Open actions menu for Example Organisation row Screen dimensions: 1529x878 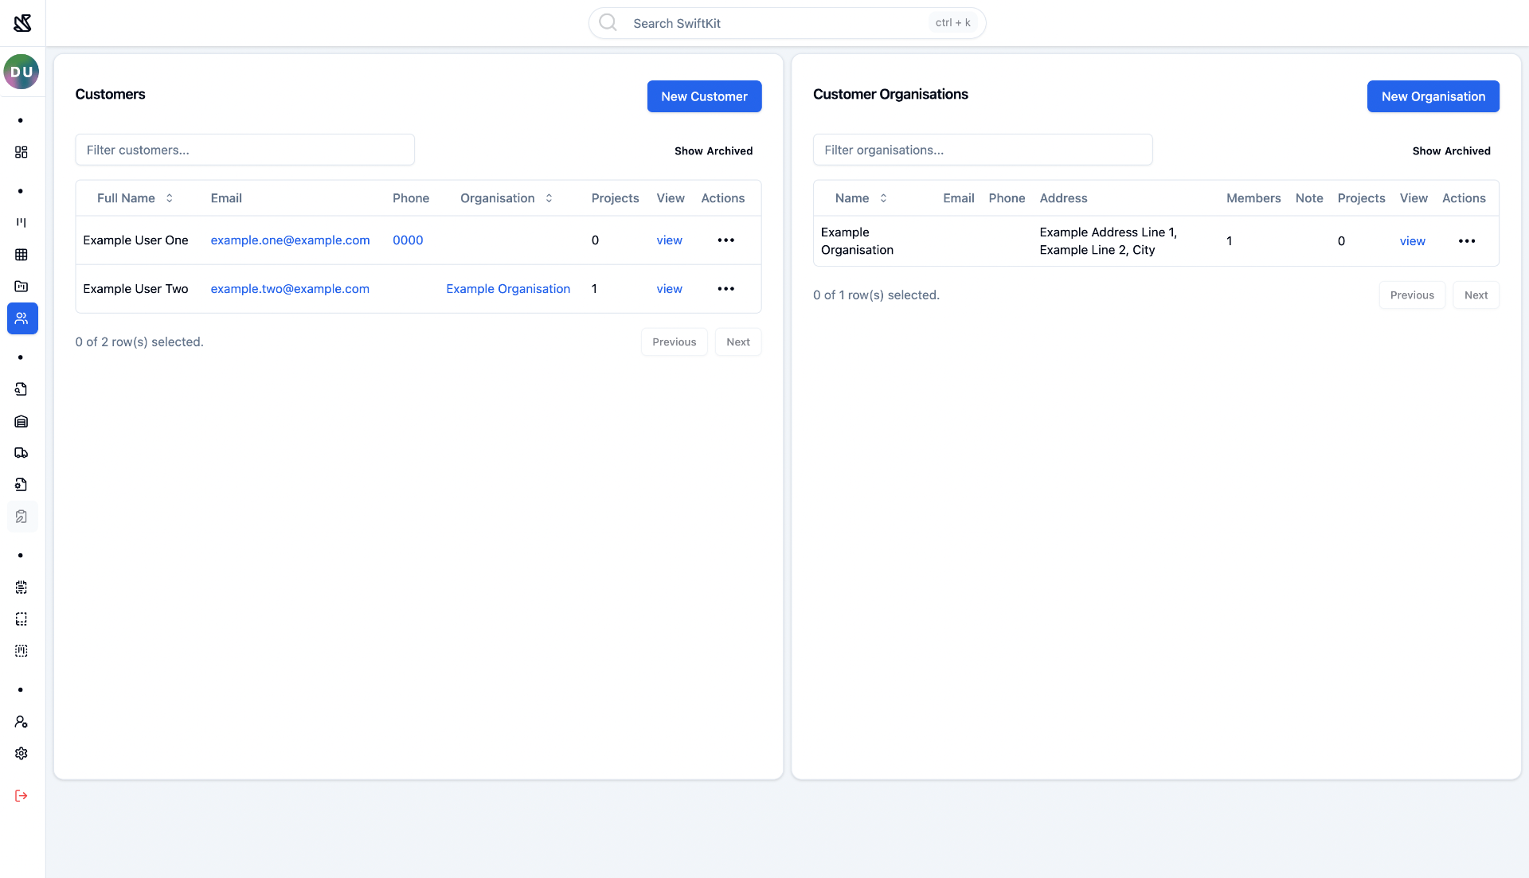1466,241
